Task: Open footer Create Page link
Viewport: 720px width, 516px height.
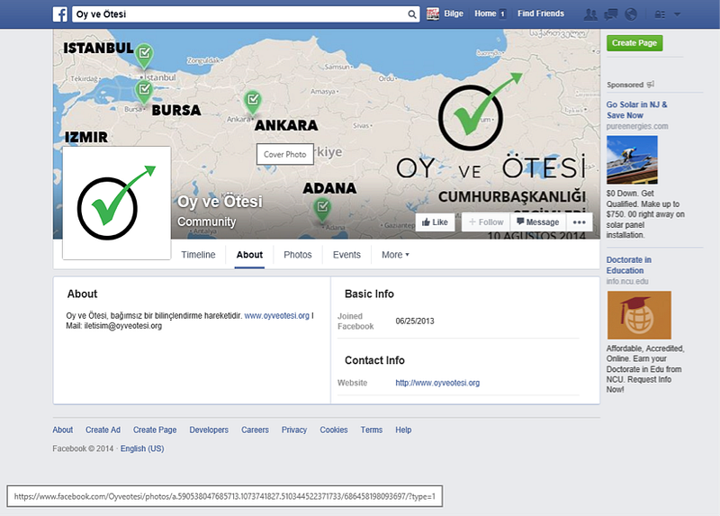Action: [155, 430]
